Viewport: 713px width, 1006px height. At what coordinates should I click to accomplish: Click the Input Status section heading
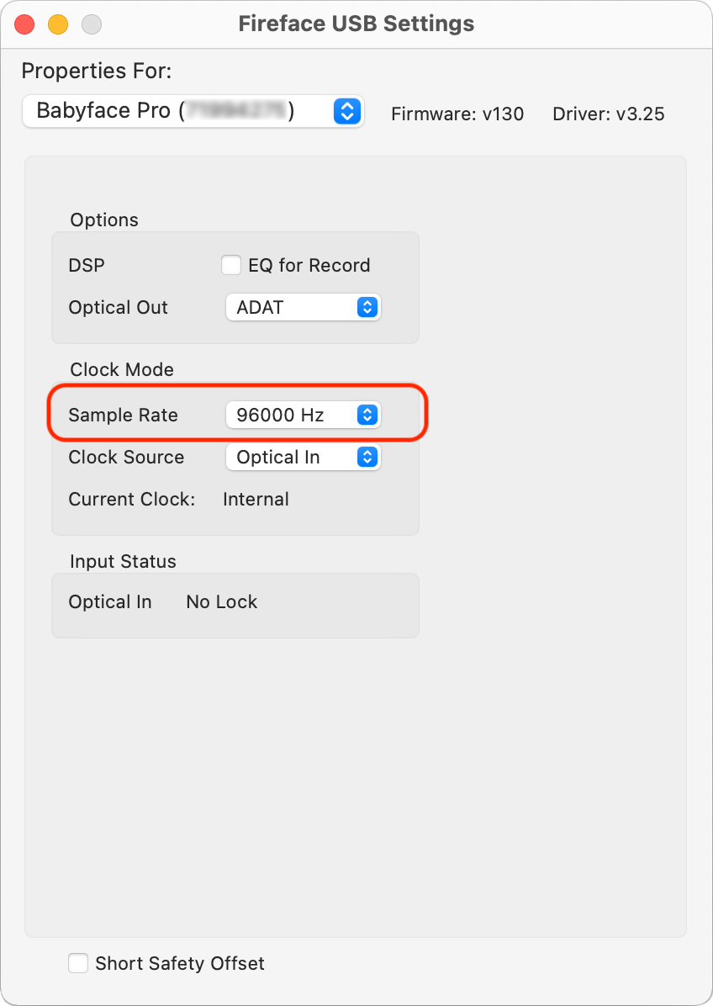(123, 562)
